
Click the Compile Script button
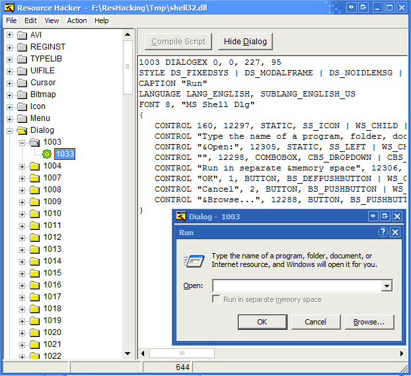pos(178,42)
